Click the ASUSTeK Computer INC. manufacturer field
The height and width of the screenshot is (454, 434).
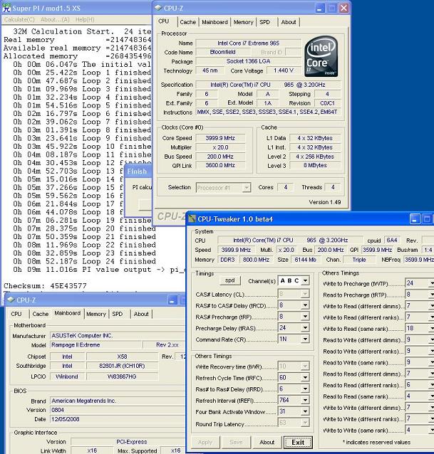pyautogui.click(x=117, y=336)
